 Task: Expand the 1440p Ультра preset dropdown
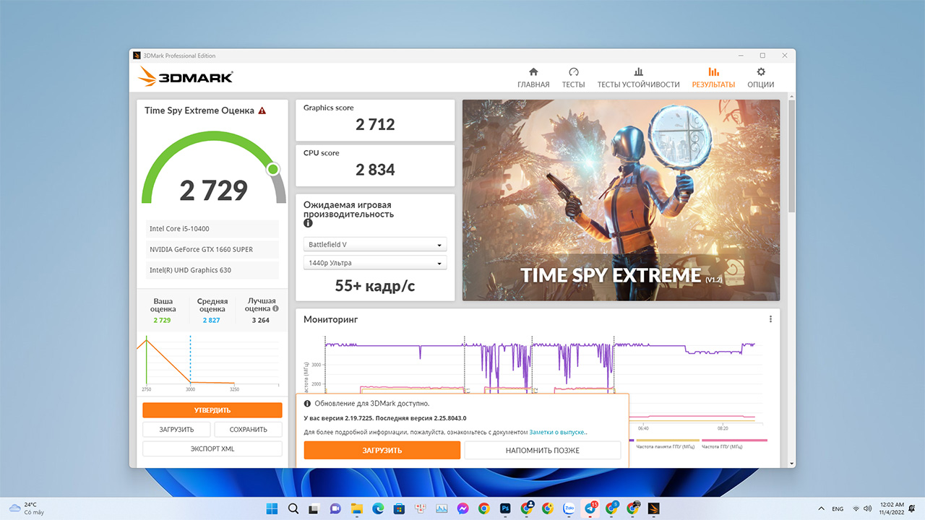tap(374, 263)
